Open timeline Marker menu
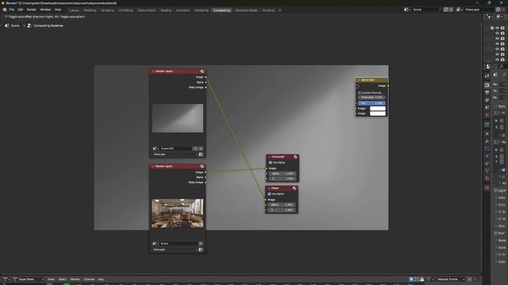The width and height of the screenshot is (508, 285). (75, 279)
